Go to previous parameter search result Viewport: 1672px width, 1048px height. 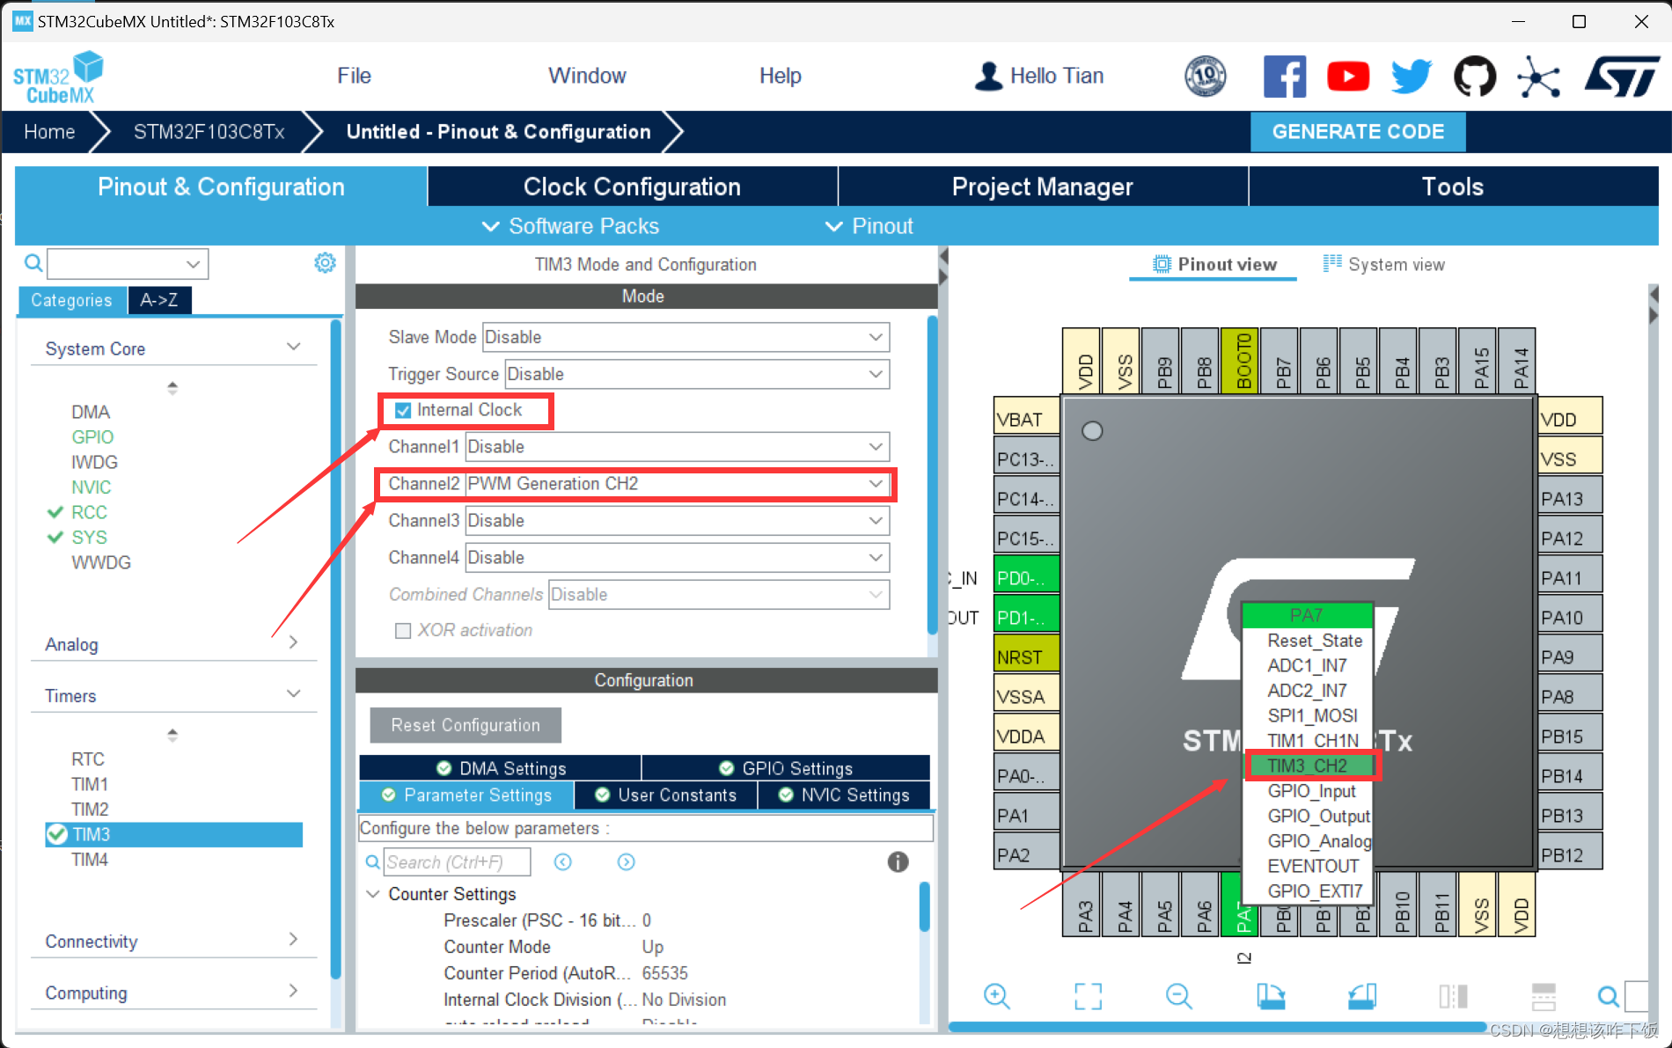coord(563,862)
